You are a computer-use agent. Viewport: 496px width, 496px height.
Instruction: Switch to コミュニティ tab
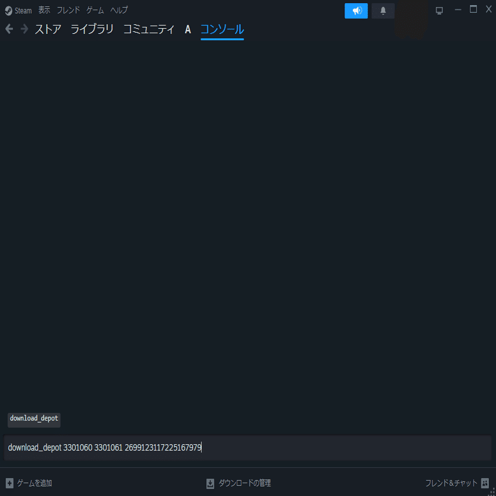coord(149,29)
